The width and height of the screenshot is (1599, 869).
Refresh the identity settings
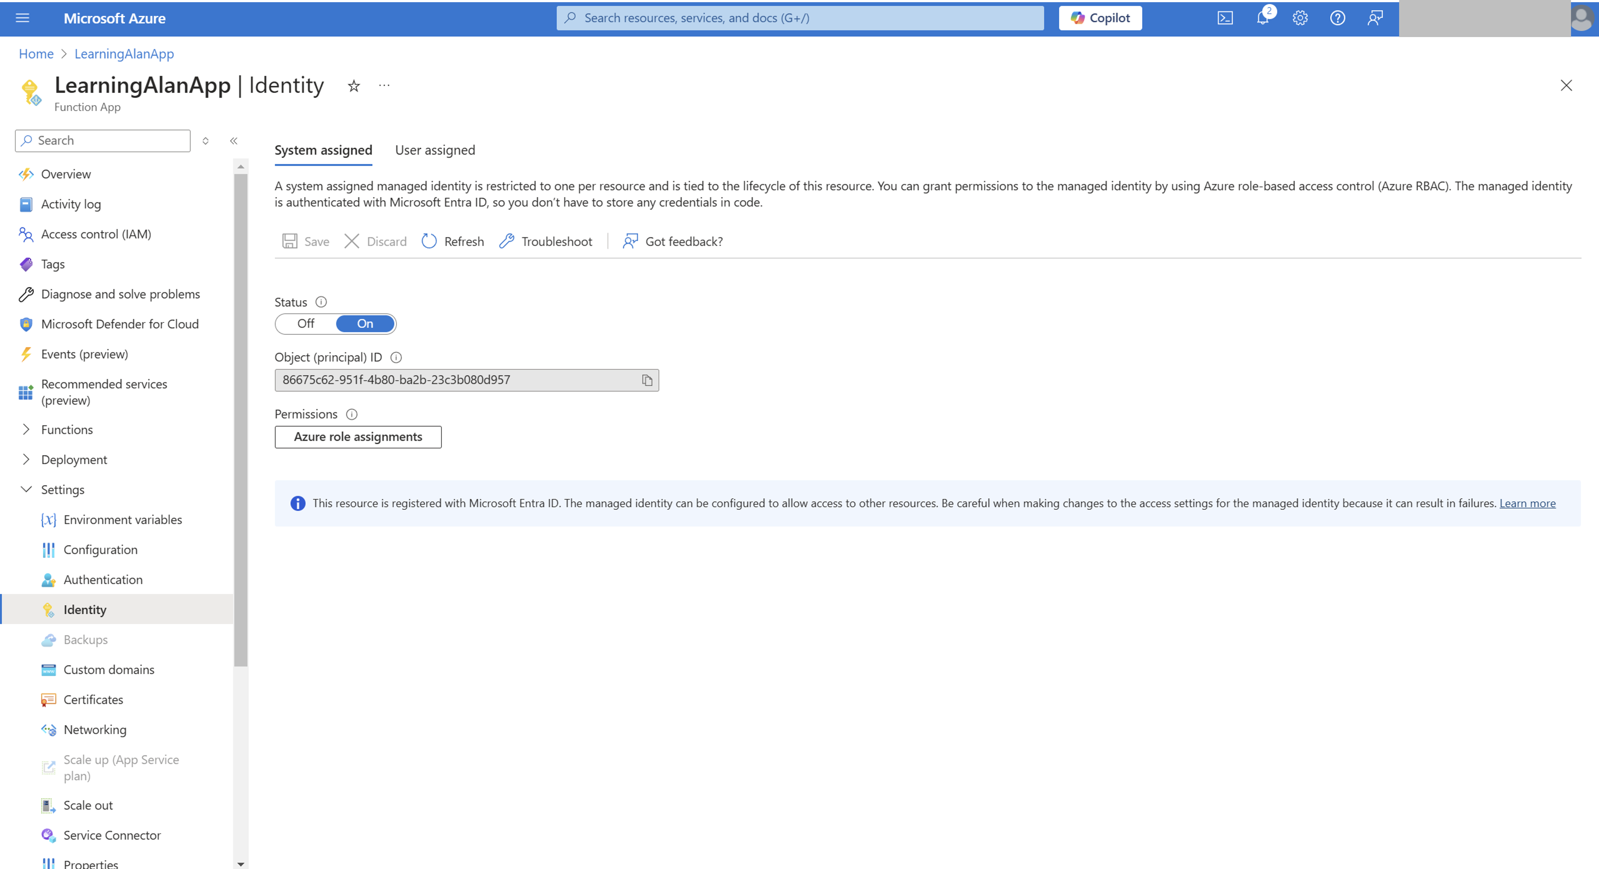tap(452, 241)
